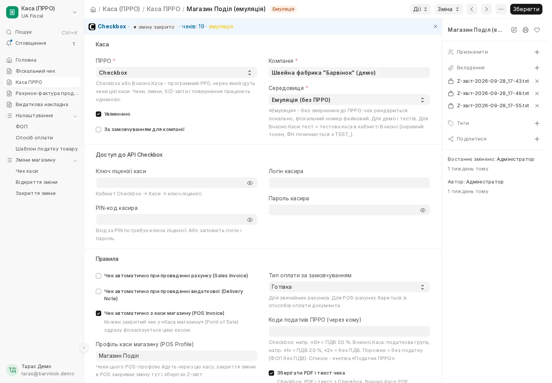
Task: Click the home breadcrumb icon
Action: coord(93,9)
